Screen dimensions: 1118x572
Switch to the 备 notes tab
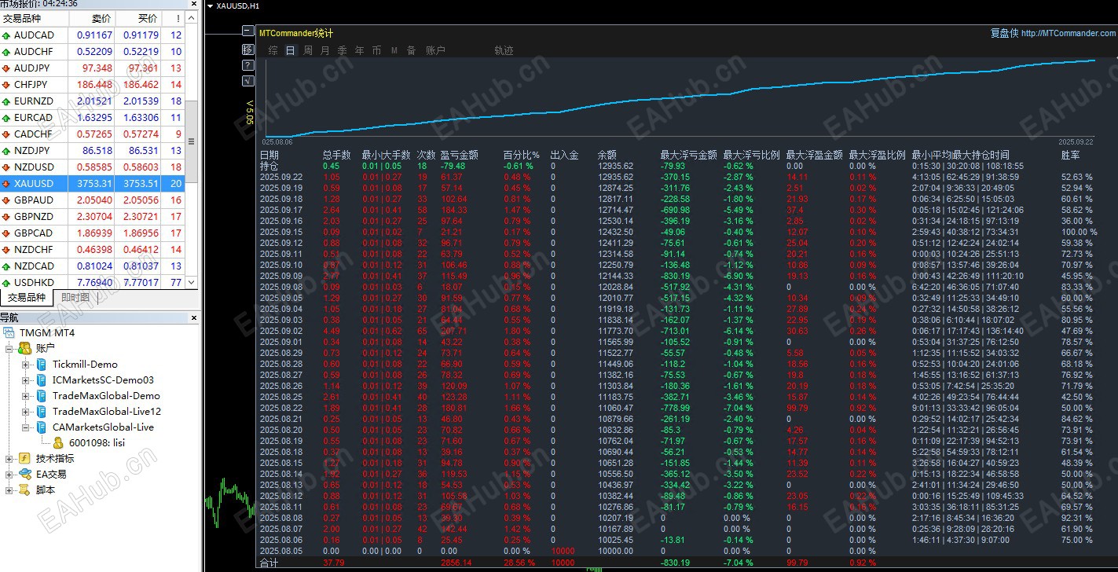(411, 50)
